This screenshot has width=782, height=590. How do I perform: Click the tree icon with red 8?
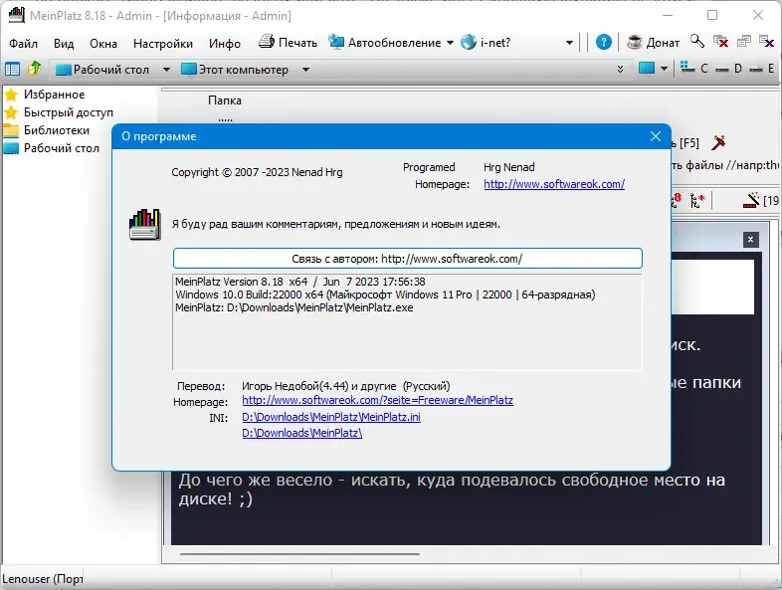[x=676, y=200]
